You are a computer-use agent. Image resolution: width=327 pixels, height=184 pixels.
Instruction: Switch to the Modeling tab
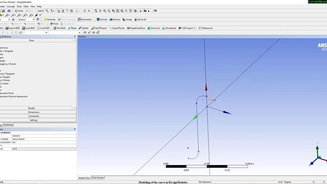coord(8,125)
